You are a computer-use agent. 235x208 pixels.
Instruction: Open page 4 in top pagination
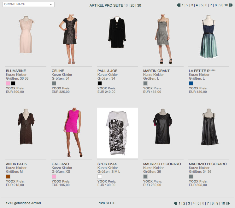pos(197,5)
